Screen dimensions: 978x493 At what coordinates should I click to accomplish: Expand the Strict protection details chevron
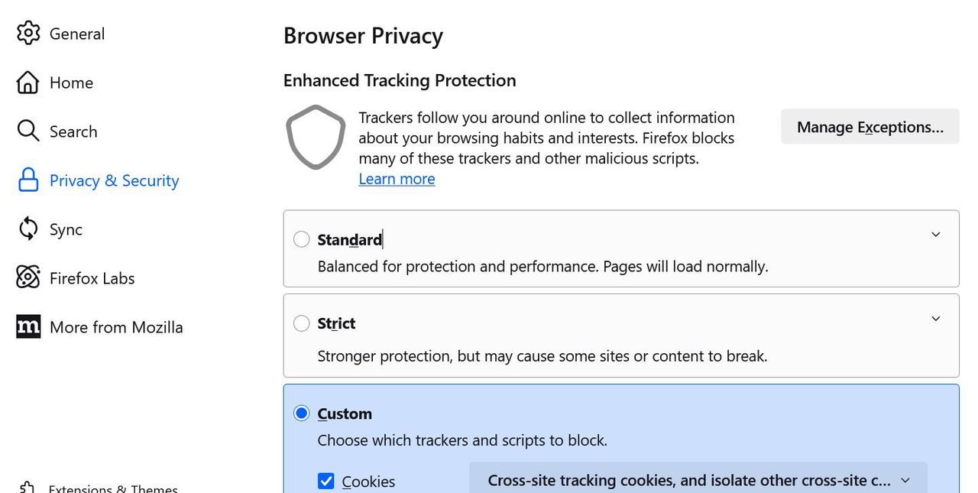936,319
